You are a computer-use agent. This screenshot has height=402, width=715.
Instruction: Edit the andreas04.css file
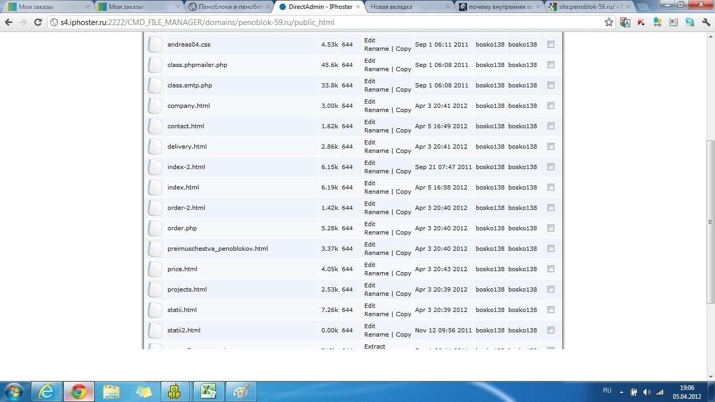(x=370, y=40)
